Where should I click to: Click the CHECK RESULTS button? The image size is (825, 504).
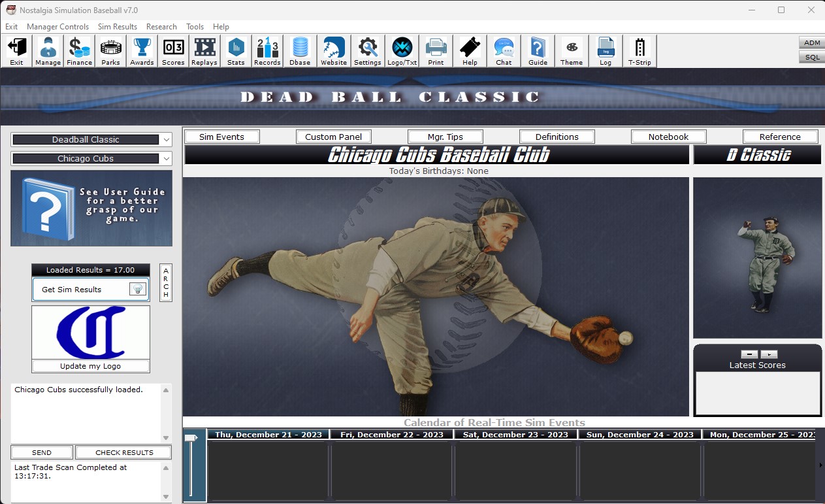[x=124, y=452]
